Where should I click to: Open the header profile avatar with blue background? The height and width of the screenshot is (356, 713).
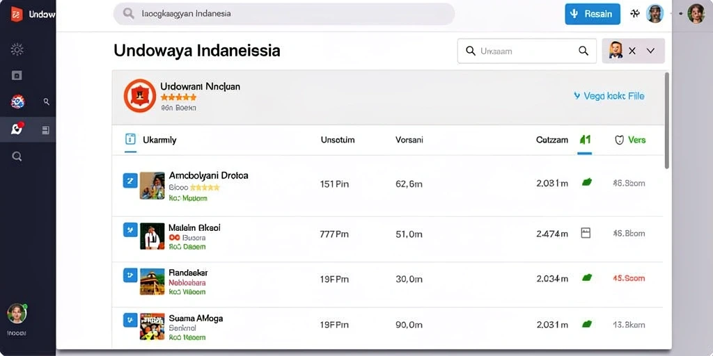tap(655, 14)
